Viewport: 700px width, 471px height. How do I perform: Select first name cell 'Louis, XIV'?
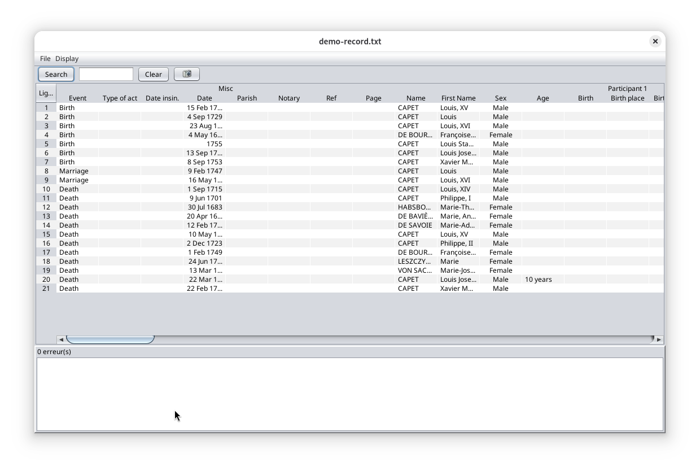(458, 189)
